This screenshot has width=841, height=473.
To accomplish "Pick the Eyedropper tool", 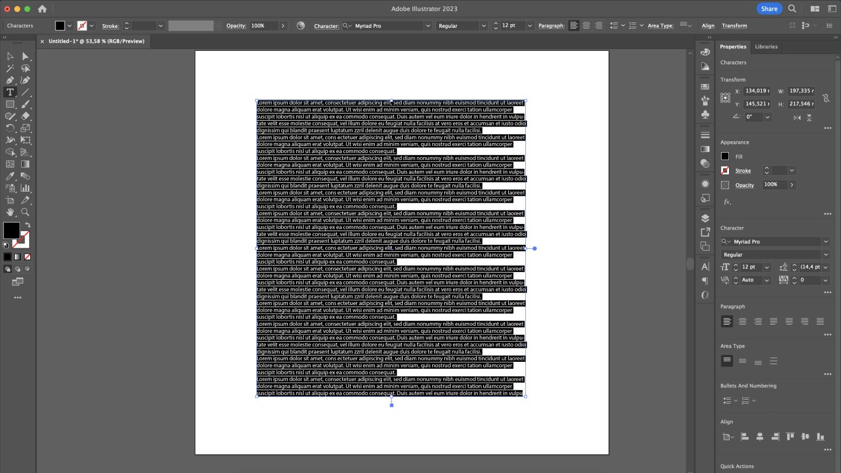I will 10,174.
